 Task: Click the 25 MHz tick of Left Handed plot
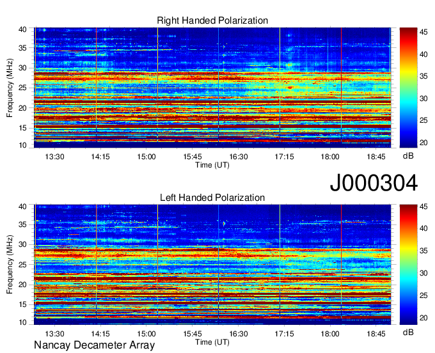[23, 265]
